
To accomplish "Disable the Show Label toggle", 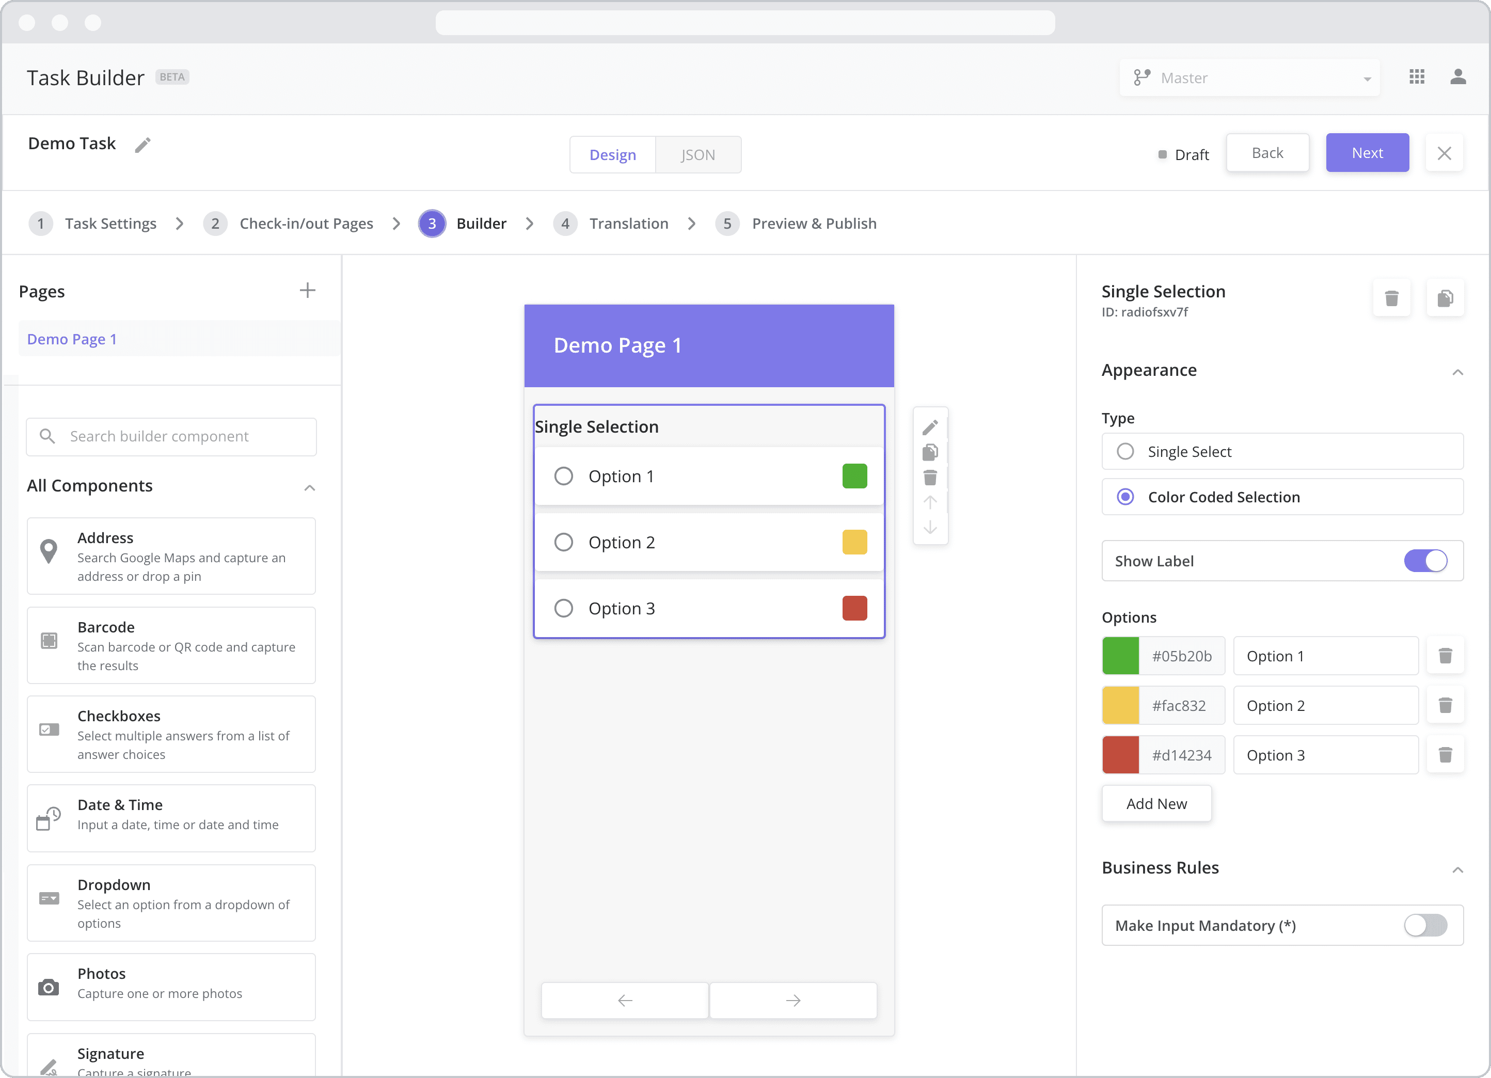I will [1425, 560].
